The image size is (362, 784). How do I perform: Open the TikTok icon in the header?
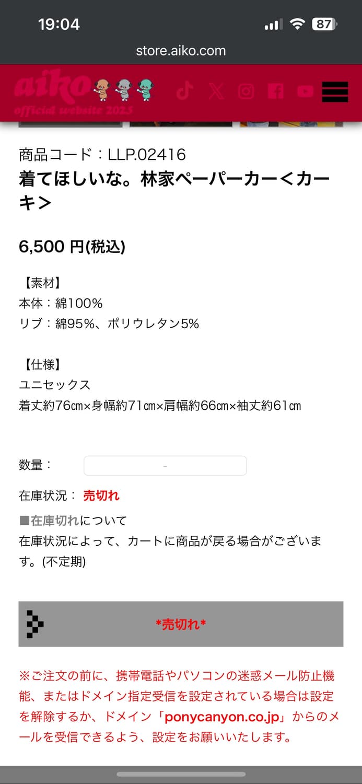click(183, 91)
